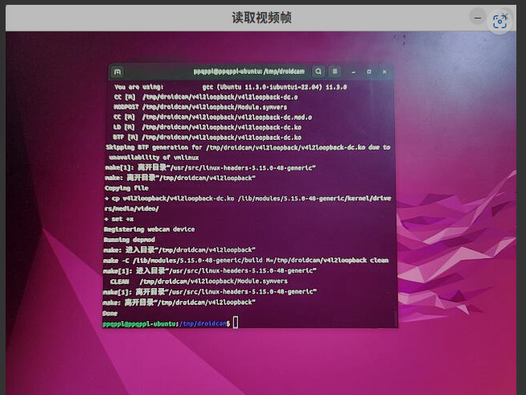
Task: Click the 'Registering webcam device' line
Action: (x=149, y=229)
